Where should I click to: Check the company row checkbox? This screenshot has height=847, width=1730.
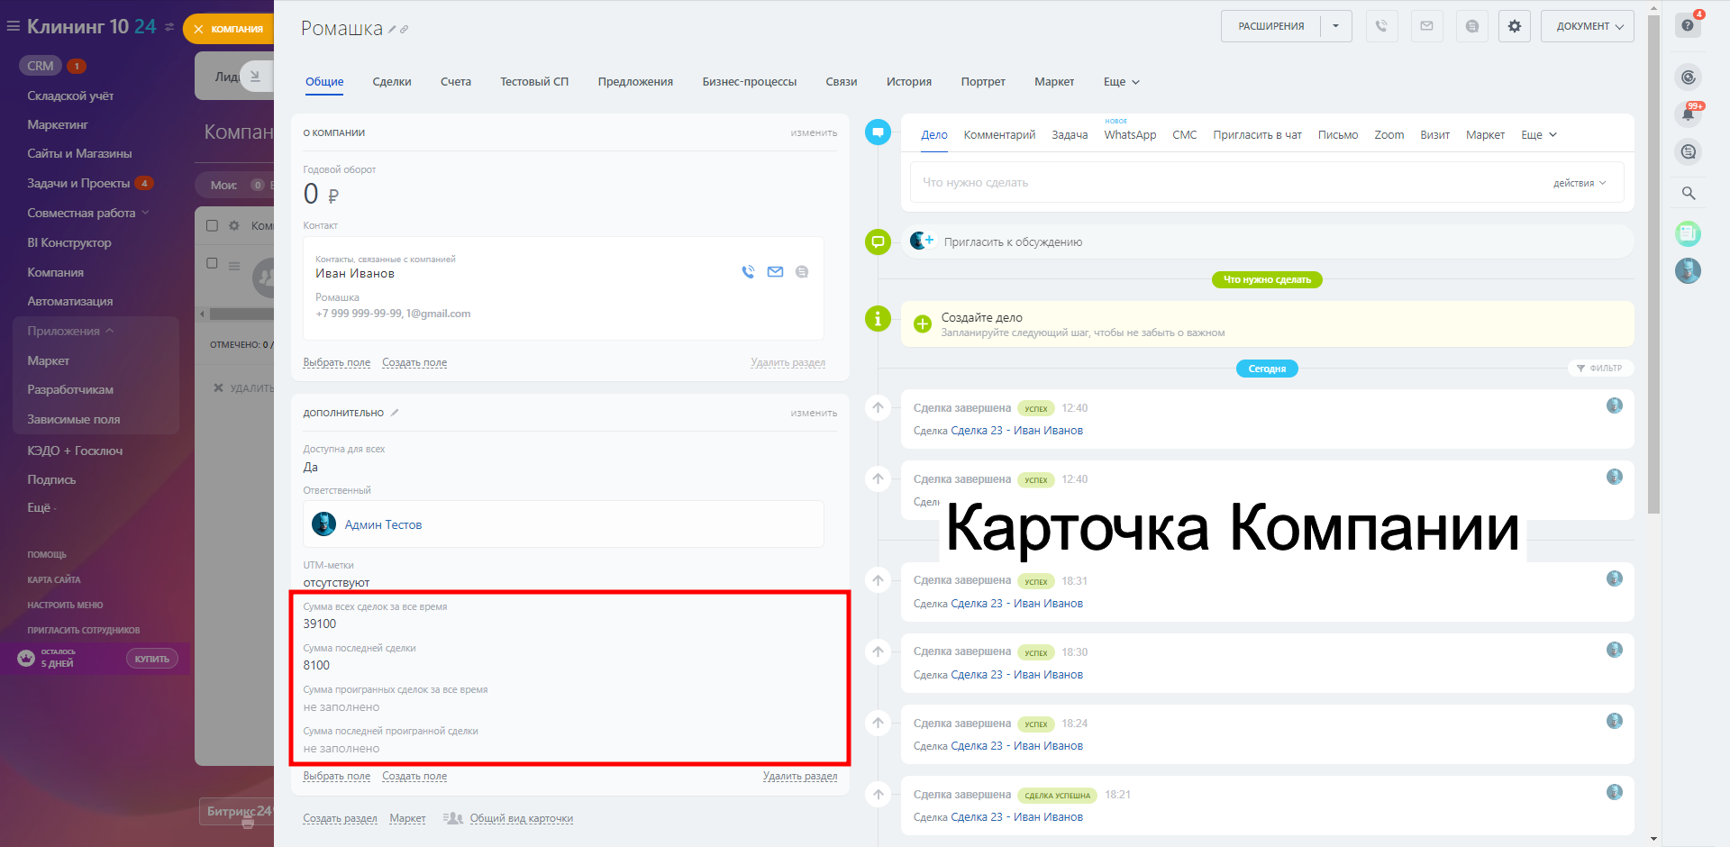[x=213, y=263]
